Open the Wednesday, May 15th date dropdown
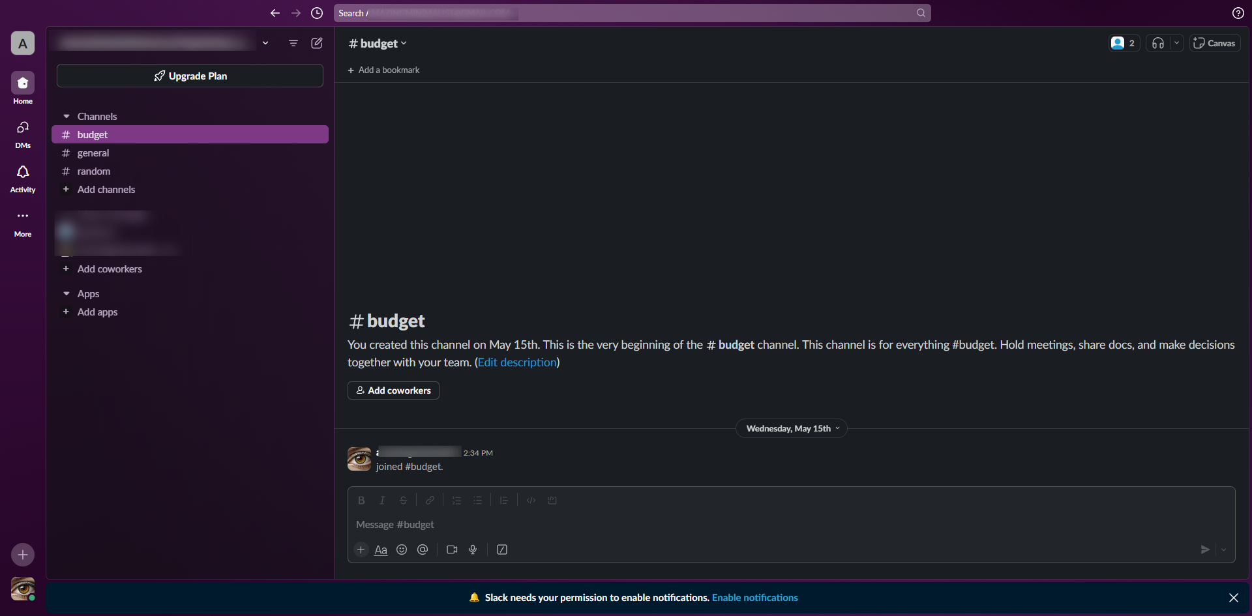1252x616 pixels. pos(792,428)
